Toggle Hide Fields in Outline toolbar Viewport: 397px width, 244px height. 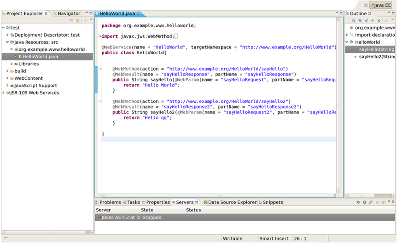(360, 20)
